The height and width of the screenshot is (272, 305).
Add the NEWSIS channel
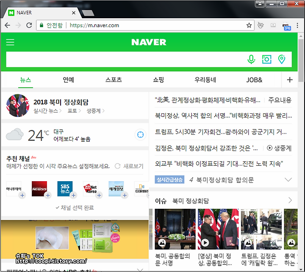[48, 195]
